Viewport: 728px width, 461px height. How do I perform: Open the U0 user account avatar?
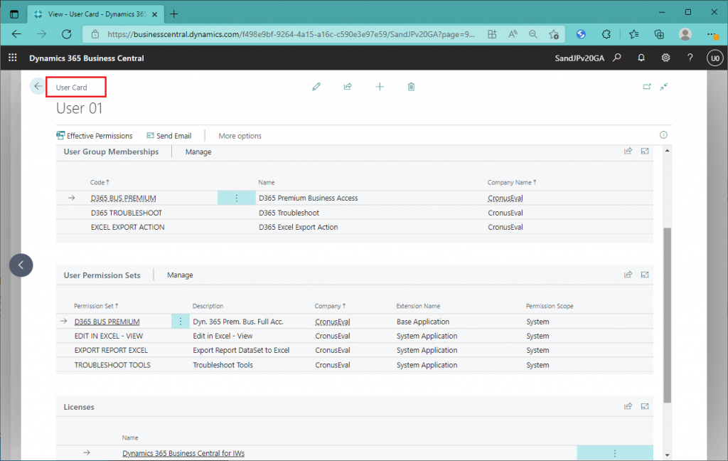715,58
